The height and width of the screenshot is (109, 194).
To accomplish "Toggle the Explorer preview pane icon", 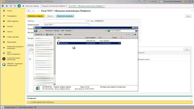I will coord(132,35).
